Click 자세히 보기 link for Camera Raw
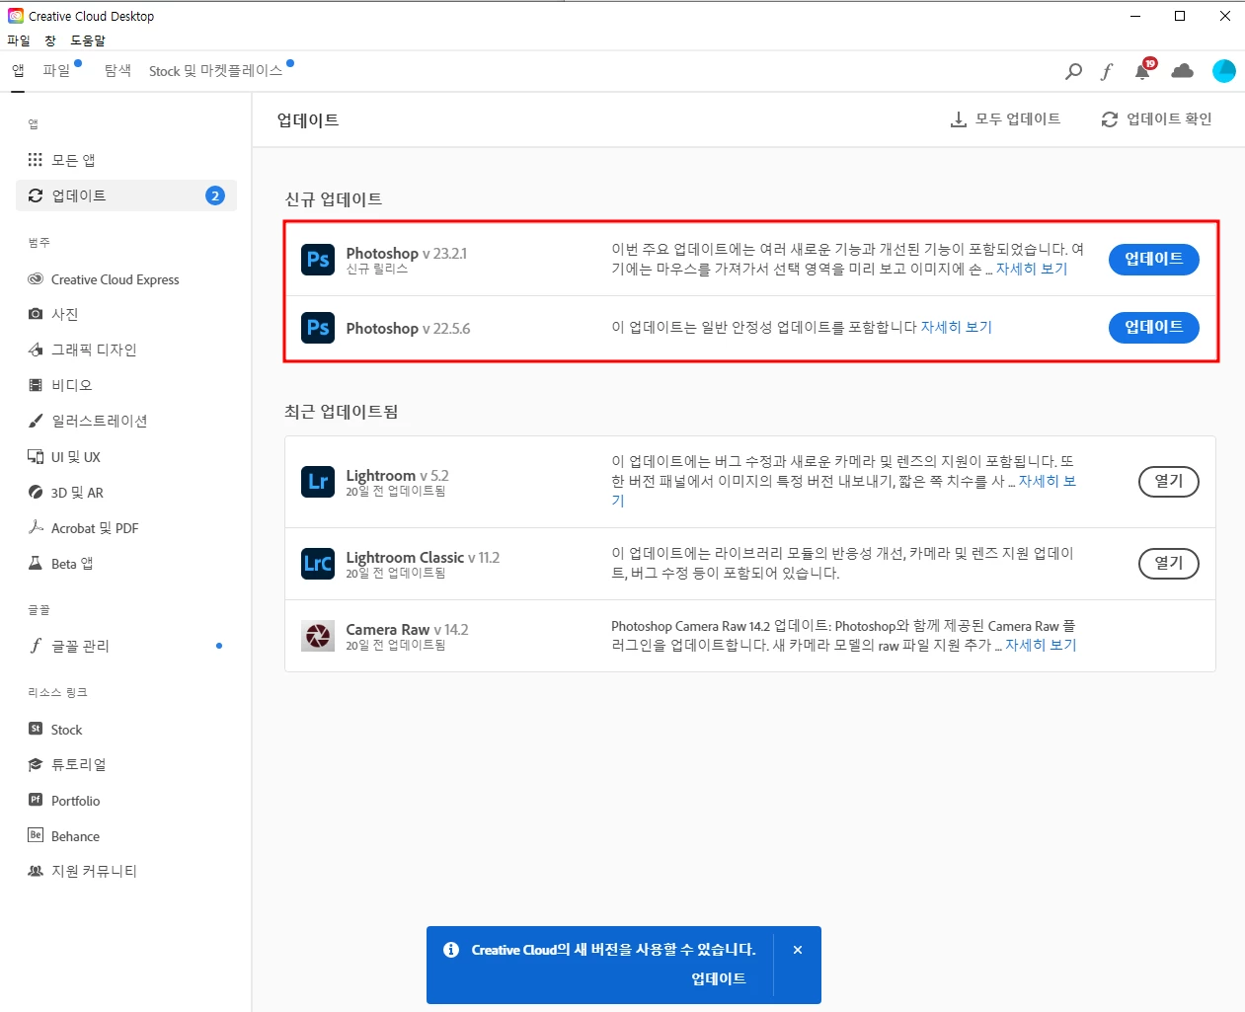 [1041, 645]
